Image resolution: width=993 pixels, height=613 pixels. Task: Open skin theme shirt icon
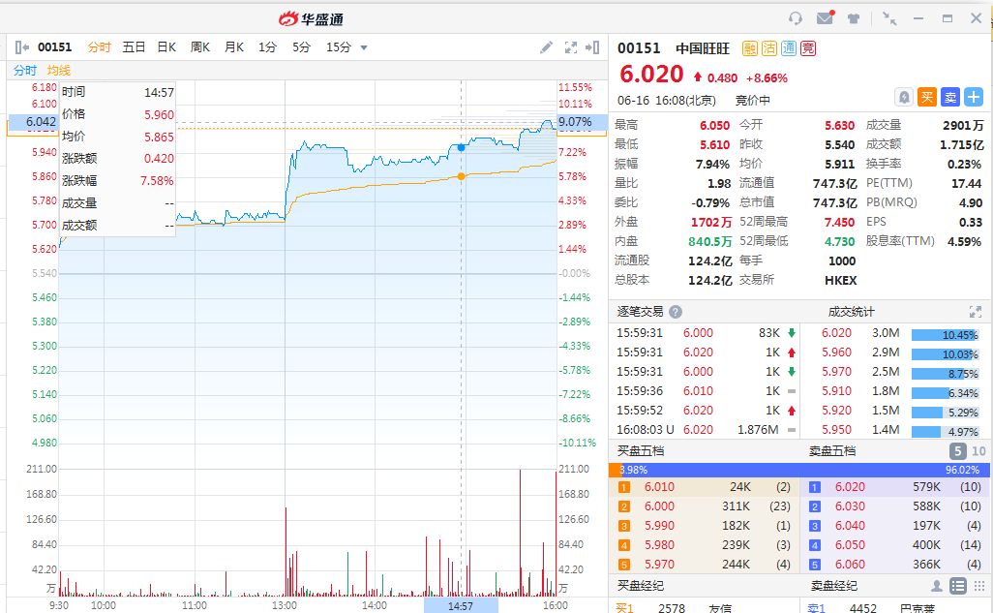[x=854, y=18]
